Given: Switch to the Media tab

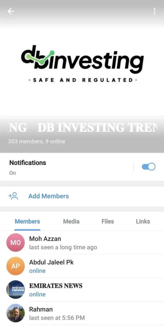Looking at the screenshot, I should tap(71, 222).
